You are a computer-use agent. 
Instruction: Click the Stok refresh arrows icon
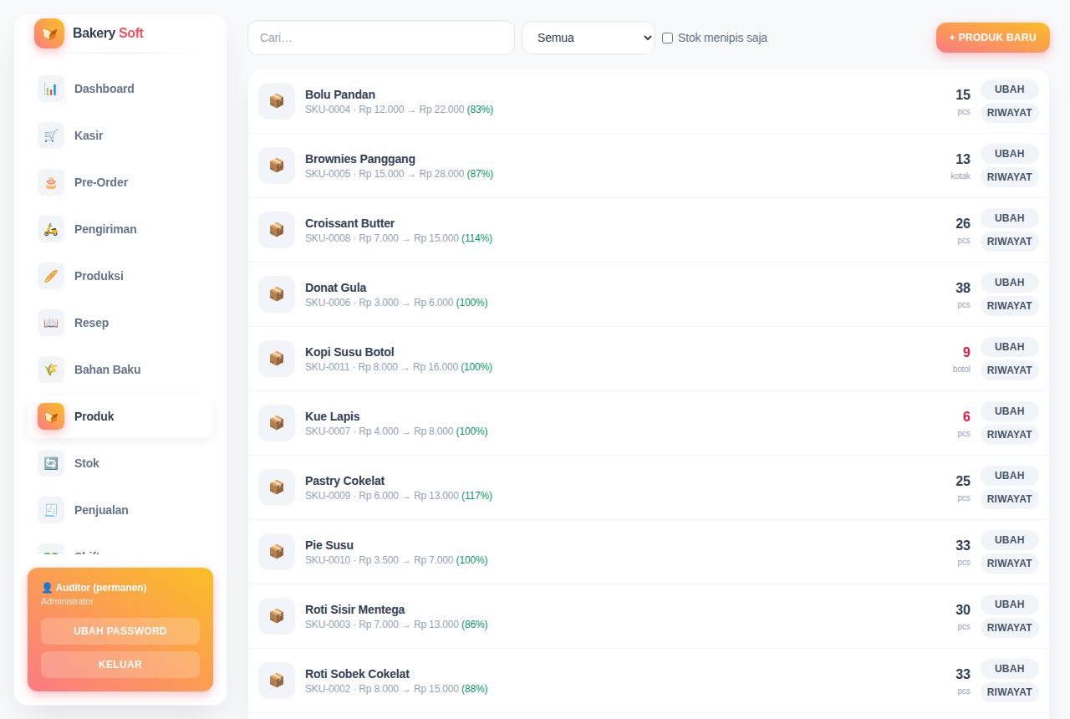(51, 463)
